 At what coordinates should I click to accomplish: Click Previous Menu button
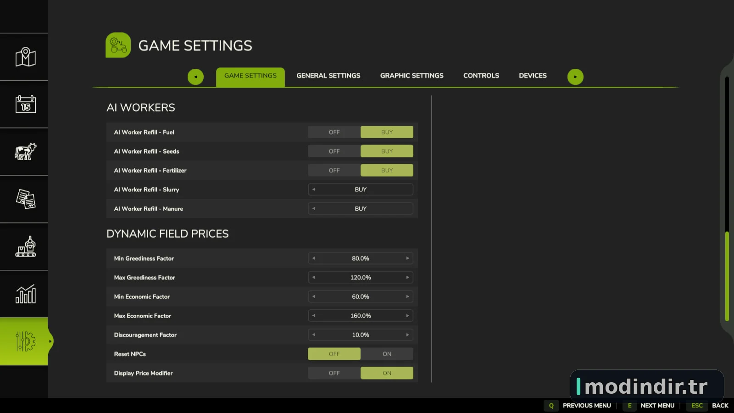pyautogui.click(x=587, y=406)
